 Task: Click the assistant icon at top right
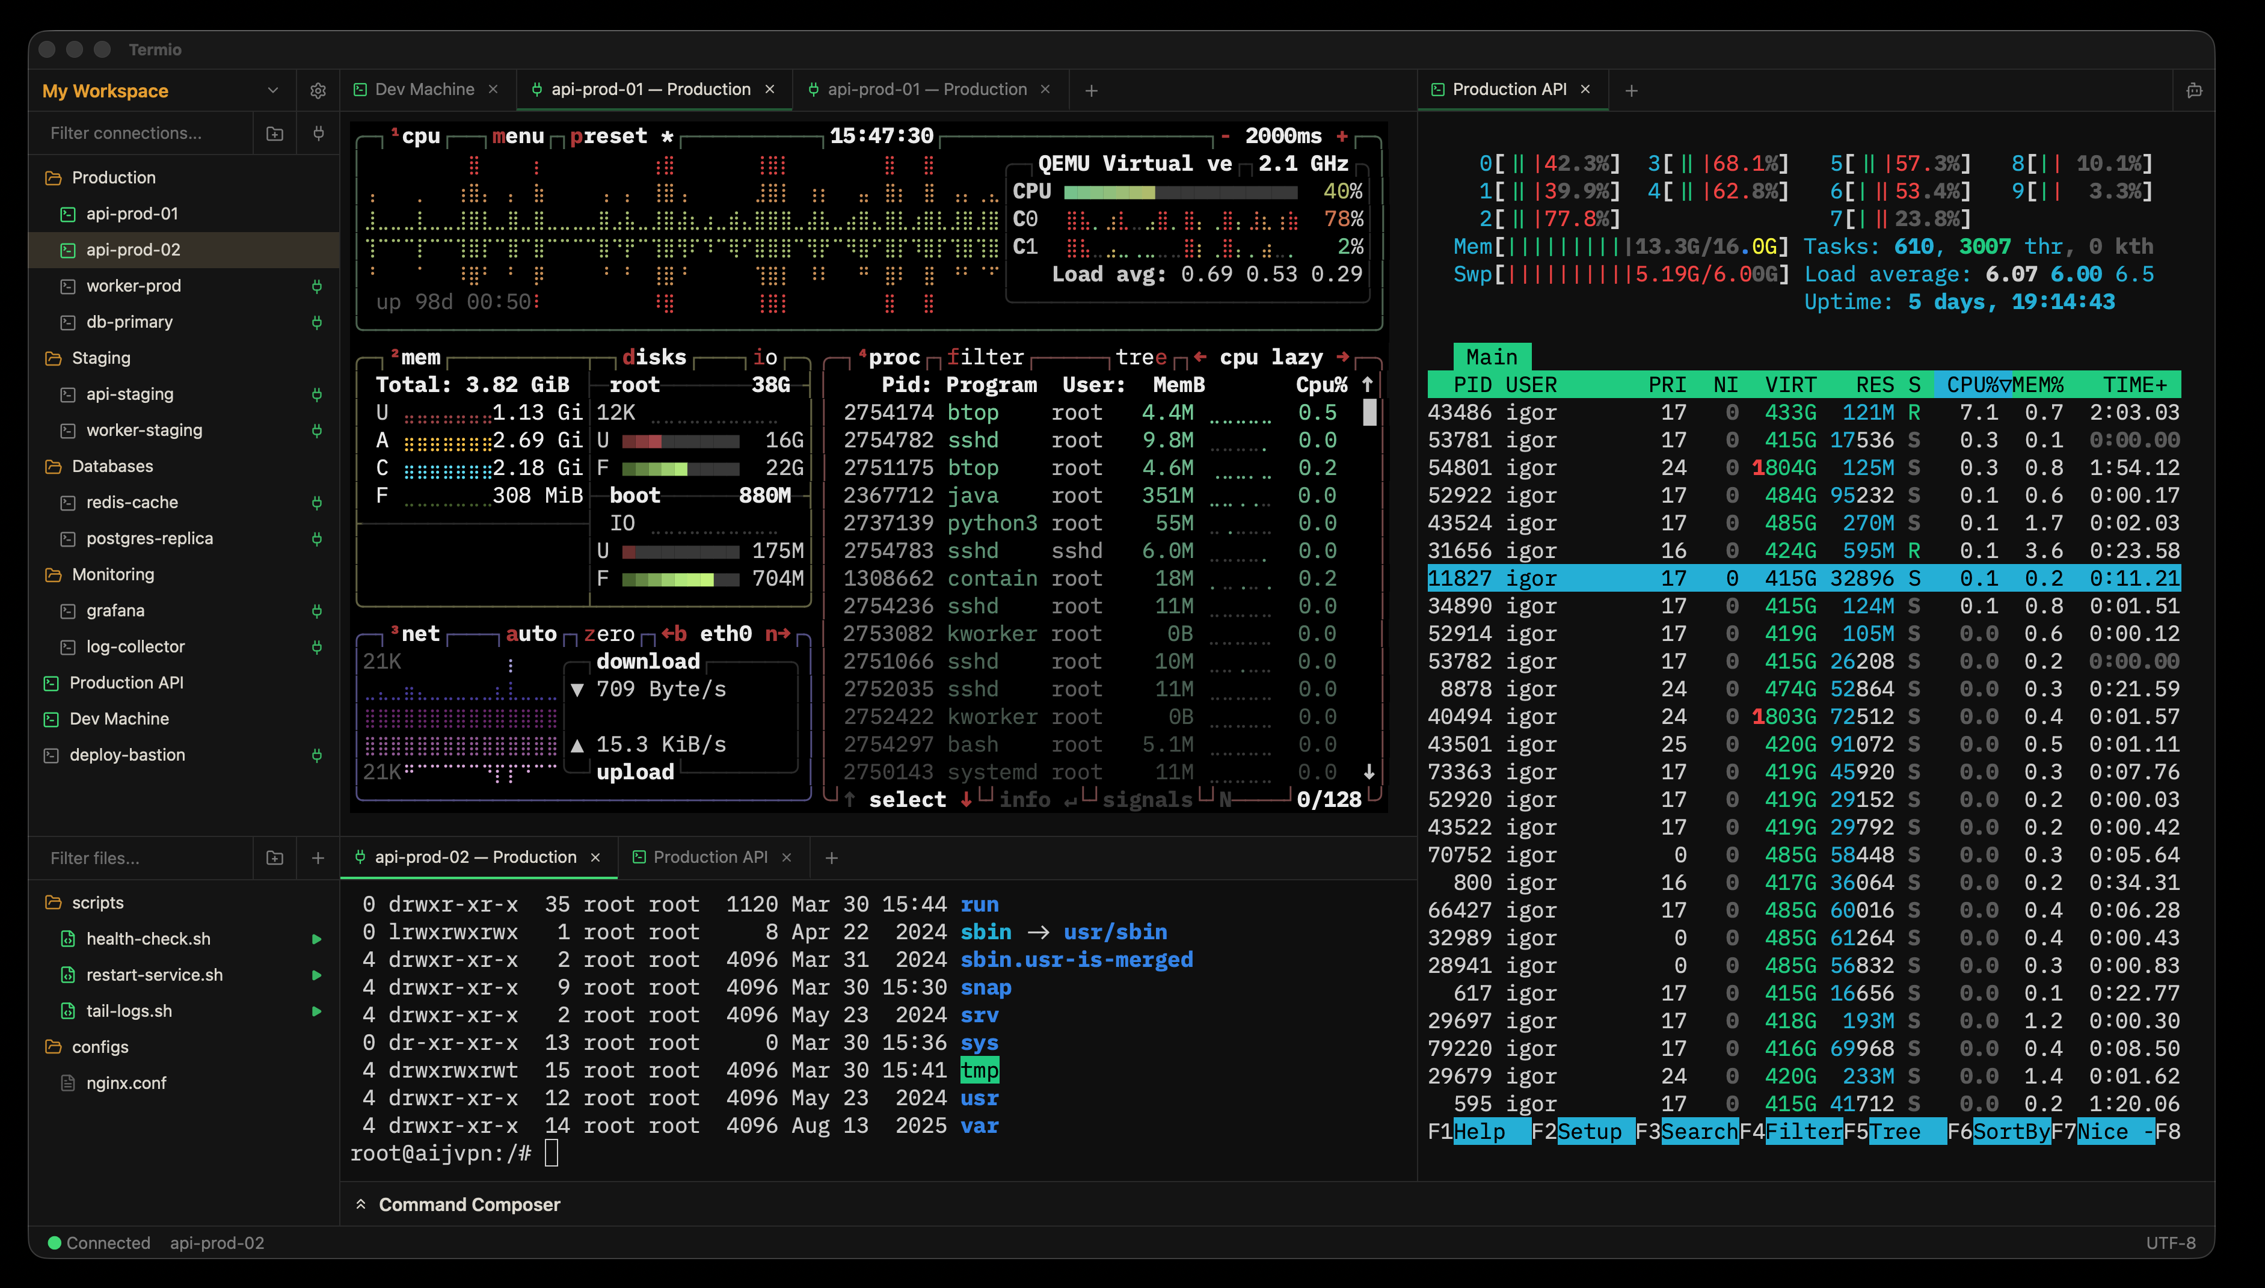(2193, 90)
